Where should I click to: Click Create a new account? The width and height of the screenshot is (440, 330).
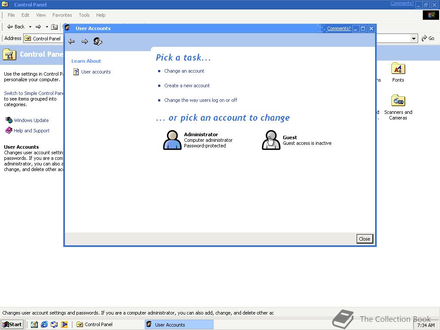click(x=187, y=86)
